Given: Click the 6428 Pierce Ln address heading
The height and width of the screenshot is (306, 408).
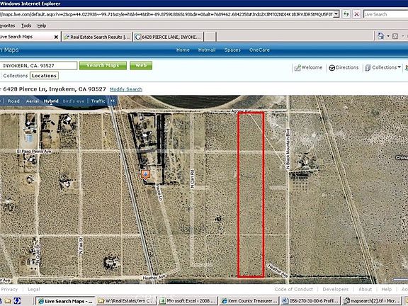Looking at the screenshot, I should click(x=55, y=89).
